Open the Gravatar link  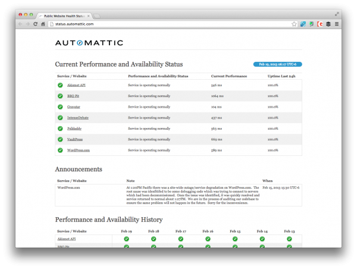pos(74,107)
